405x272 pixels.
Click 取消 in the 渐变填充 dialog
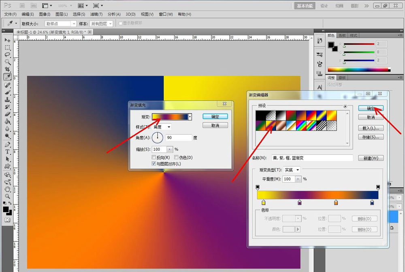click(215, 125)
